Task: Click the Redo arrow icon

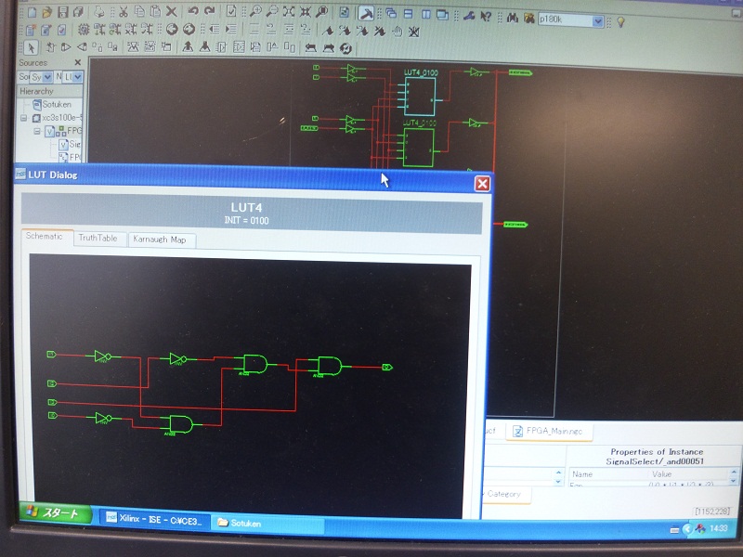Action: pos(210,11)
